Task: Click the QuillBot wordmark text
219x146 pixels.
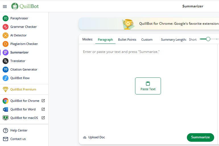Action: 29,6
